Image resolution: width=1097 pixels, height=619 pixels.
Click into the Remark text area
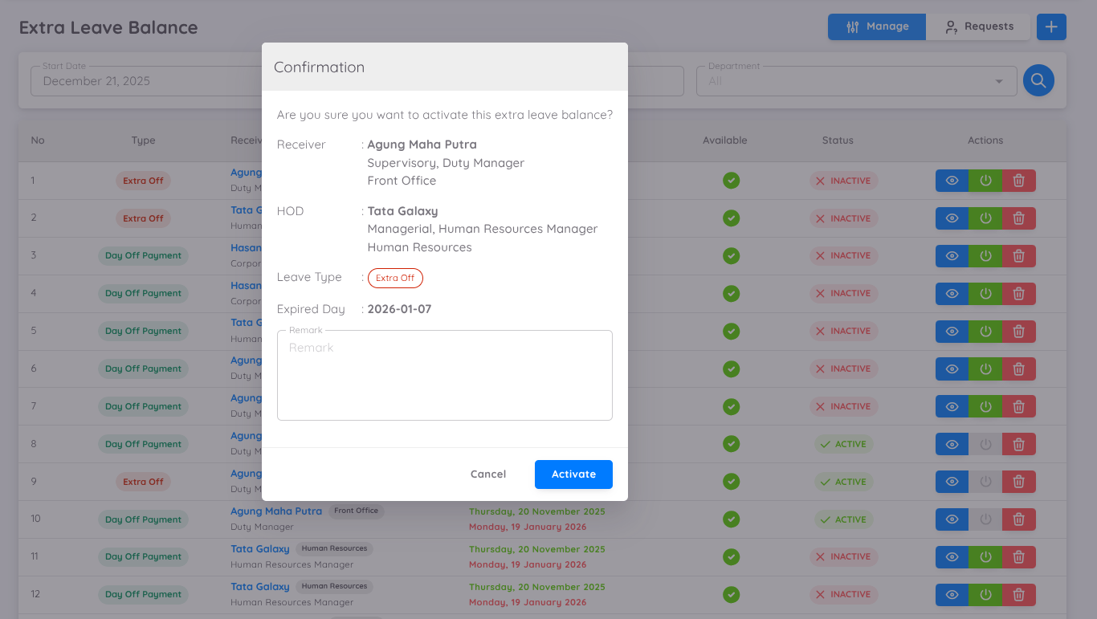coord(444,376)
